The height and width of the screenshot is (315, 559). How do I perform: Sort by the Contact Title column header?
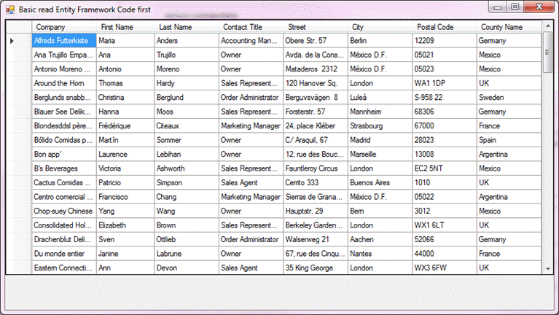click(251, 27)
